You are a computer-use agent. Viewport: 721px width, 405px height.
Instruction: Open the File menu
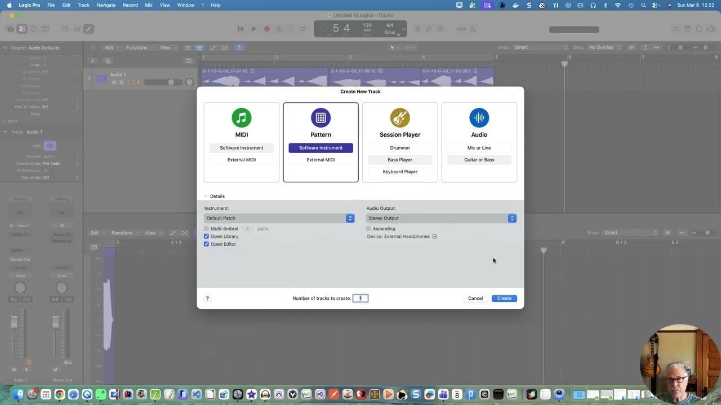[x=51, y=5]
